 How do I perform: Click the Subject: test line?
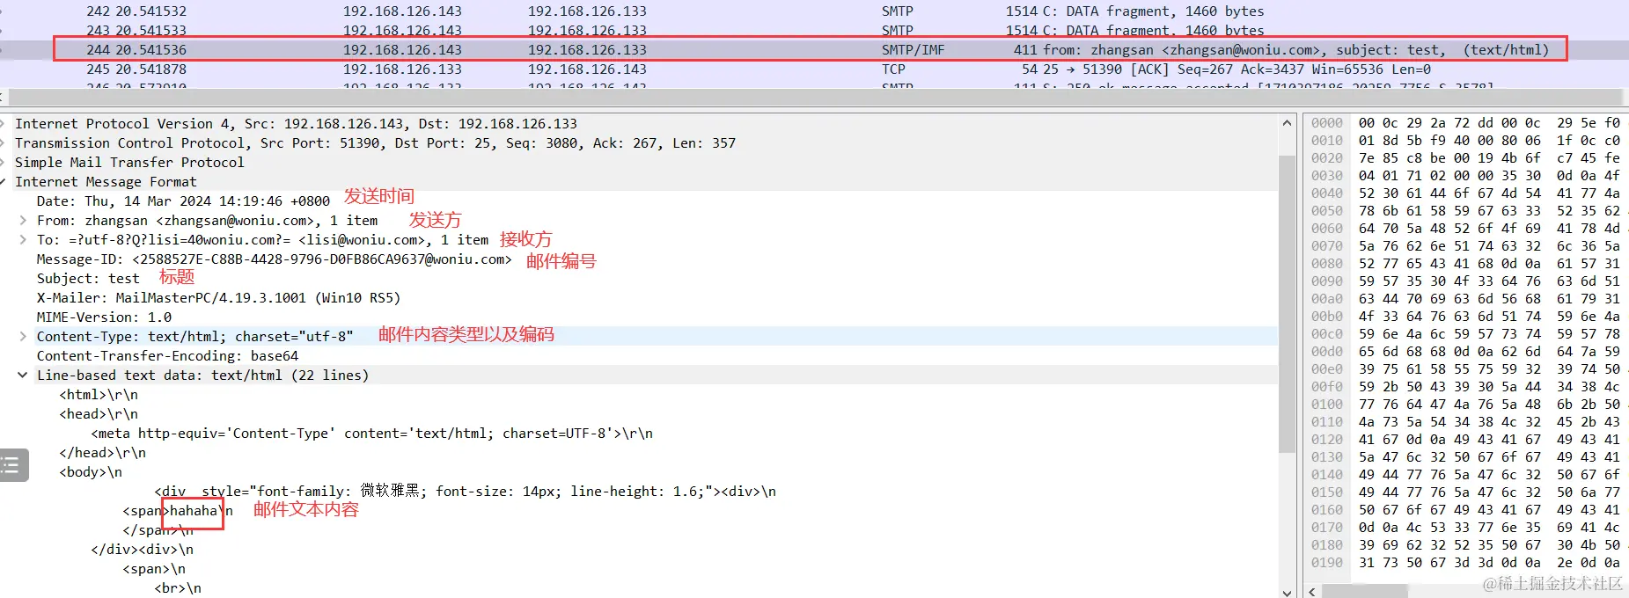pos(88,278)
